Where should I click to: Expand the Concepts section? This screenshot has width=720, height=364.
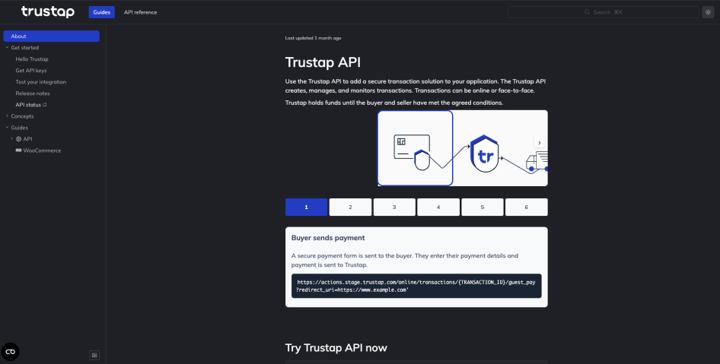tap(7, 116)
